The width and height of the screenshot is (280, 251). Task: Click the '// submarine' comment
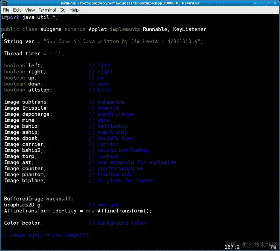(107, 102)
